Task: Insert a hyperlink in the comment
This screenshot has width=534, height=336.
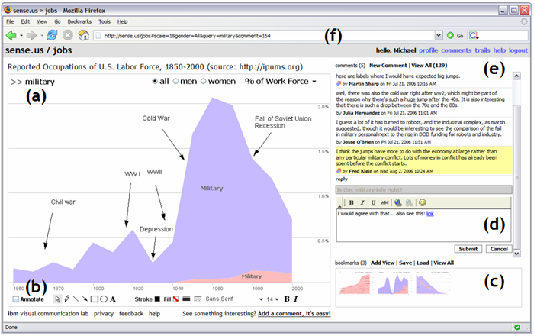Action: (x=398, y=203)
